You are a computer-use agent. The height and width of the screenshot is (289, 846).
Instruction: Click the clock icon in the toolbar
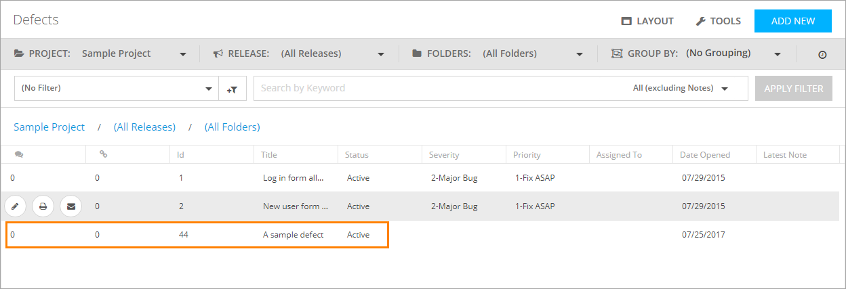click(x=822, y=54)
